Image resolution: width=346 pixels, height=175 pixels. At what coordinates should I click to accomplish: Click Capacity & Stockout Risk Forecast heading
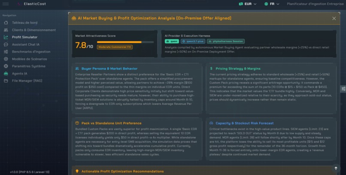point(245,123)
